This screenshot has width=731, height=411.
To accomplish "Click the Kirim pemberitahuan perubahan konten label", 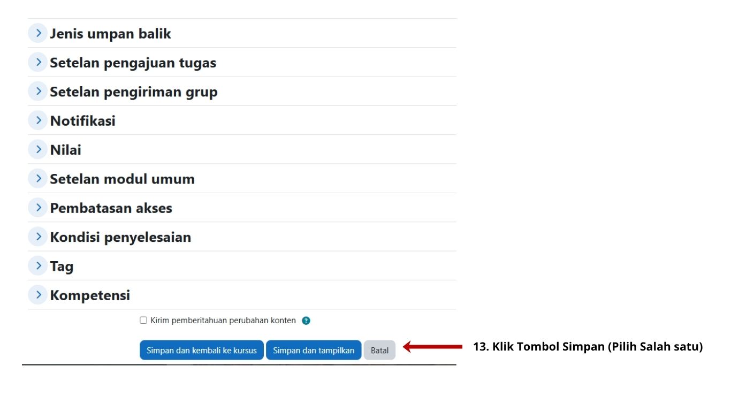I will click(x=223, y=321).
